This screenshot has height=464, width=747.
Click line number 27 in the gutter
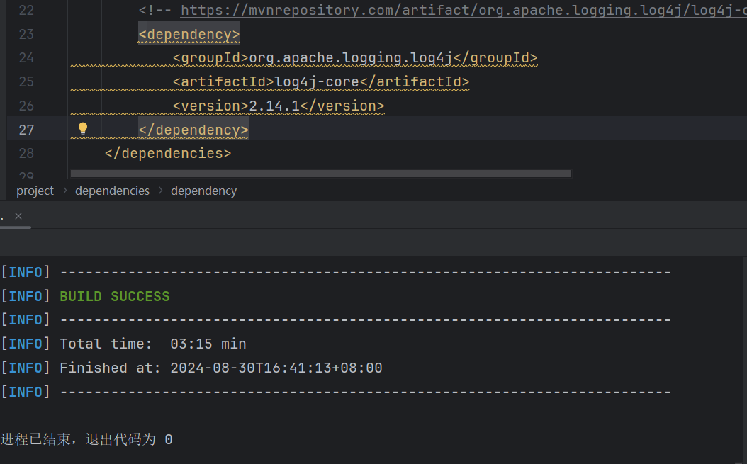pyautogui.click(x=26, y=130)
